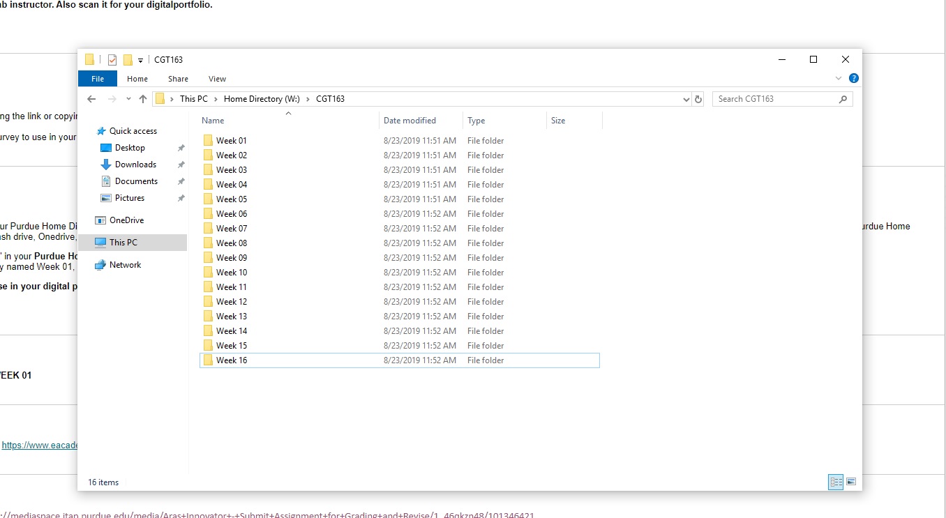The width and height of the screenshot is (946, 518).
Task: Expand the ribbon using the chevron
Action: [839, 79]
